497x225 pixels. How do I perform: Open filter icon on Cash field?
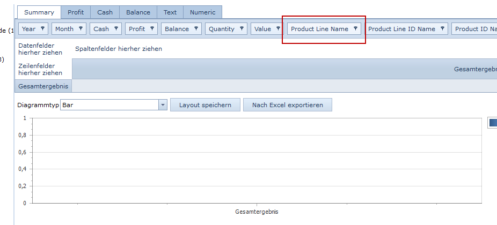(x=116, y=29)
